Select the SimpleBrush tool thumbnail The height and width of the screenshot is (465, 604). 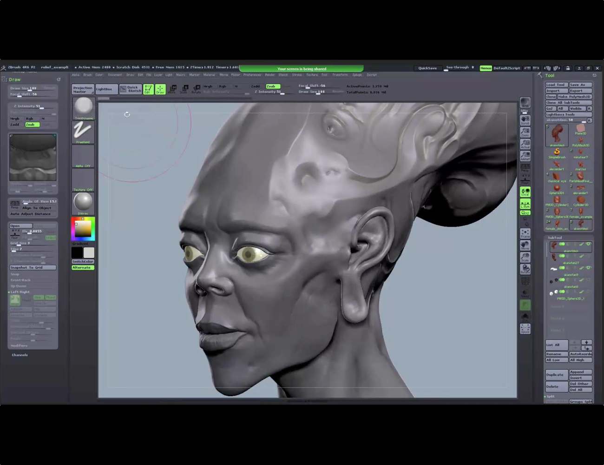pyautogui.click(x=557, y=153)
